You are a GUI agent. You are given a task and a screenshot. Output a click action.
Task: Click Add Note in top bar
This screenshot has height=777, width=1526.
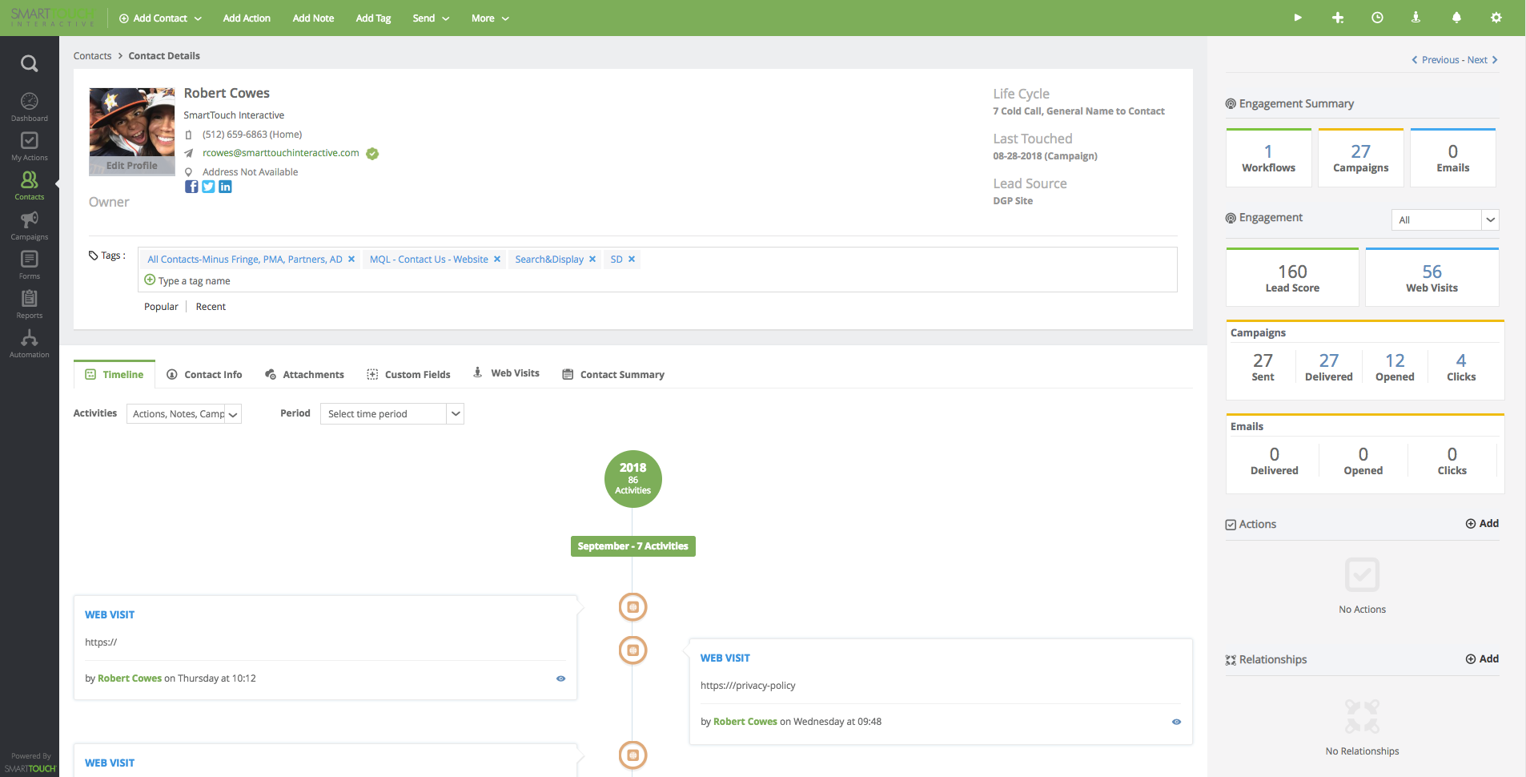click(313, 18)
